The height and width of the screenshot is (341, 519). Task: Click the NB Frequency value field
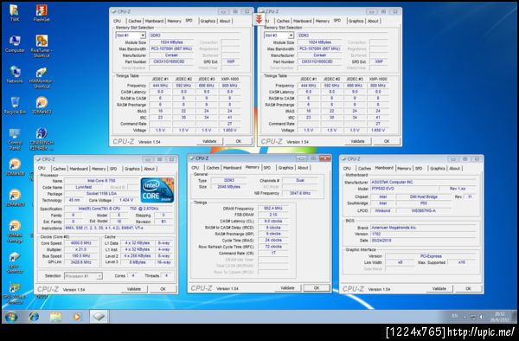coord(300,193)
